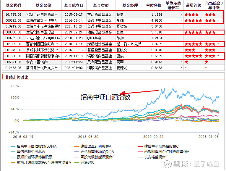The width and height of the screenshot is (226, 171).
Task: Select fund code 000592.OF
Action: [x=13, y=20]
